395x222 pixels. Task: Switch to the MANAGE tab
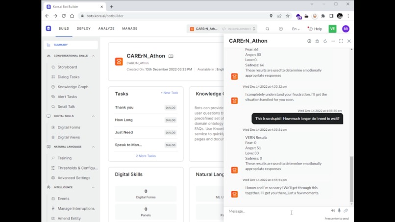coord(130,29)
